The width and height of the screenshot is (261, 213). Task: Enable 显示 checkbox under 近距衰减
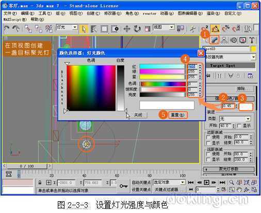(x=208, y=143)
